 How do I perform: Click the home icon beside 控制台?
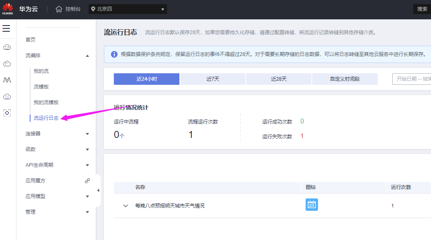(x=59, y=9)
